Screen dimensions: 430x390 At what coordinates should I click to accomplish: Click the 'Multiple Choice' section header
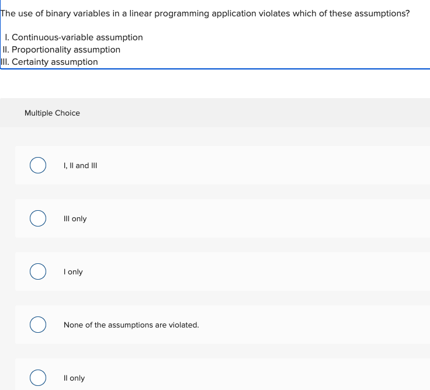pos(52,113)
